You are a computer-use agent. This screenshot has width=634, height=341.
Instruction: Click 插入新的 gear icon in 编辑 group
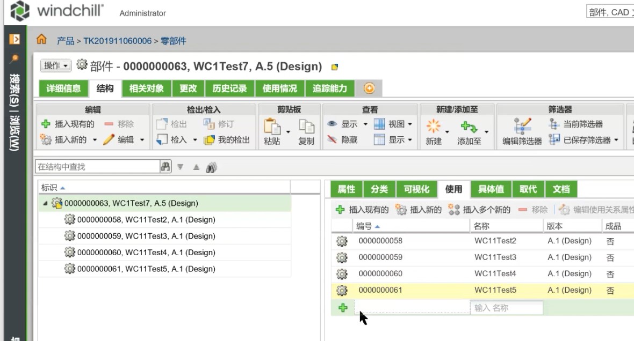pyautogui.click(x=46, y=139)
